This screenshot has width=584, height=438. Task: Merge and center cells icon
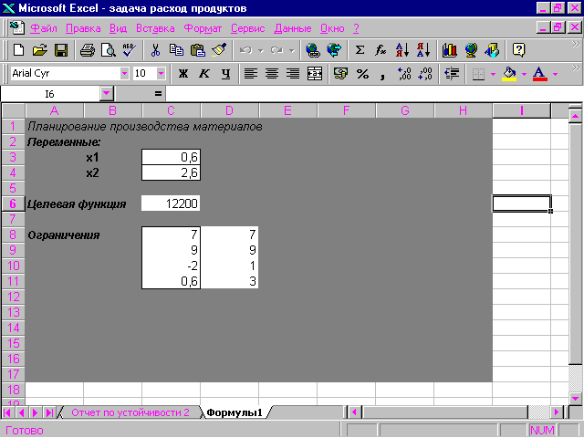(x=315, y=73)
